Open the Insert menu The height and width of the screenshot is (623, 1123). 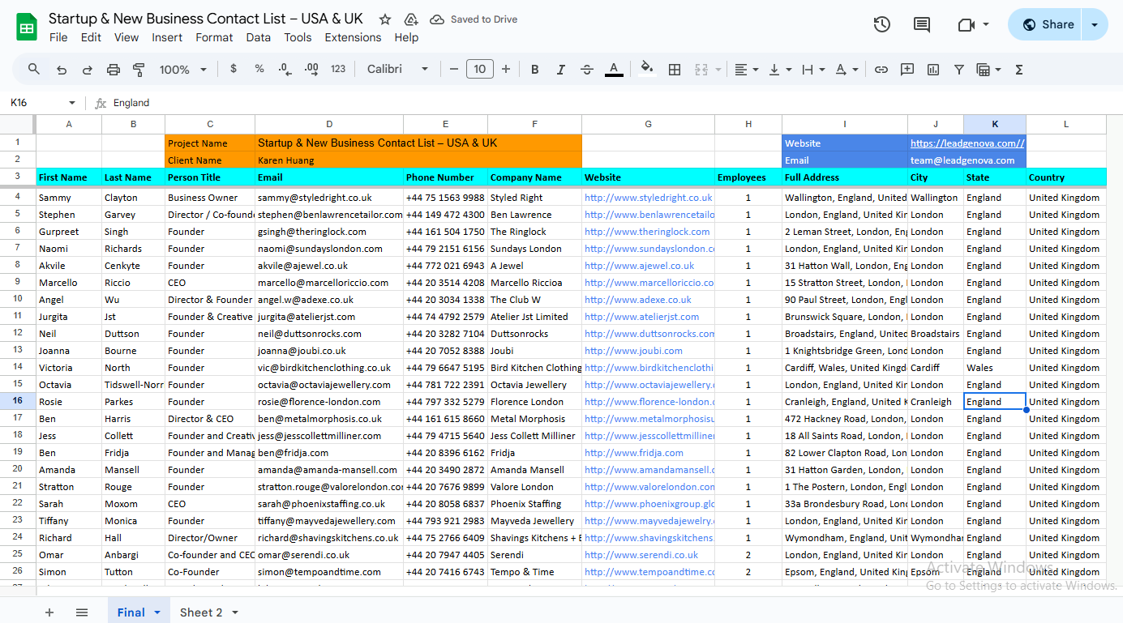(x=167, y=37)
